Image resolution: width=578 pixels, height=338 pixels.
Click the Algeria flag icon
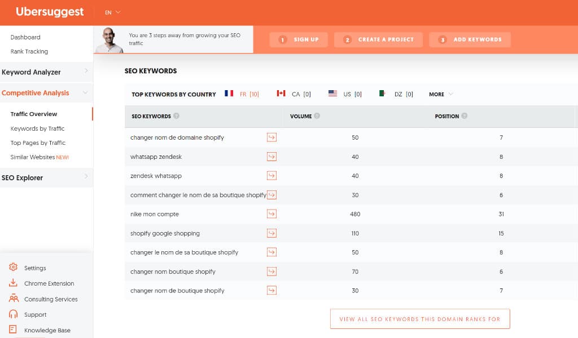coord(382,94)
